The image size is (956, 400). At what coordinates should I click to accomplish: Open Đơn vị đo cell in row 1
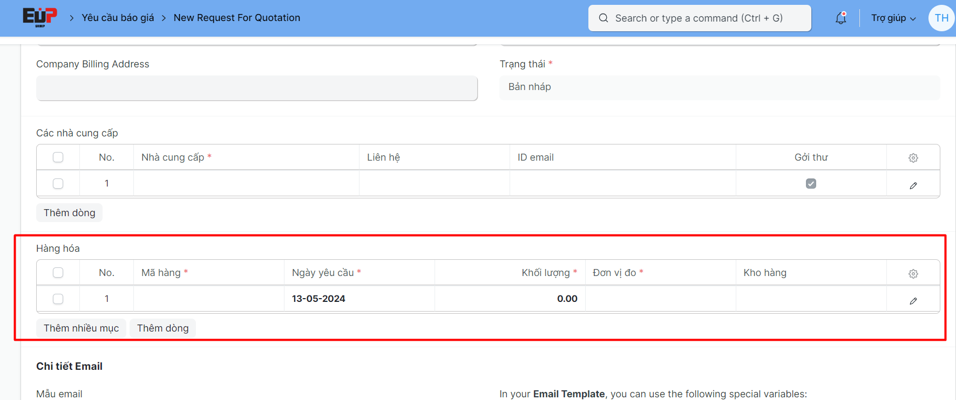pos(660,299)
